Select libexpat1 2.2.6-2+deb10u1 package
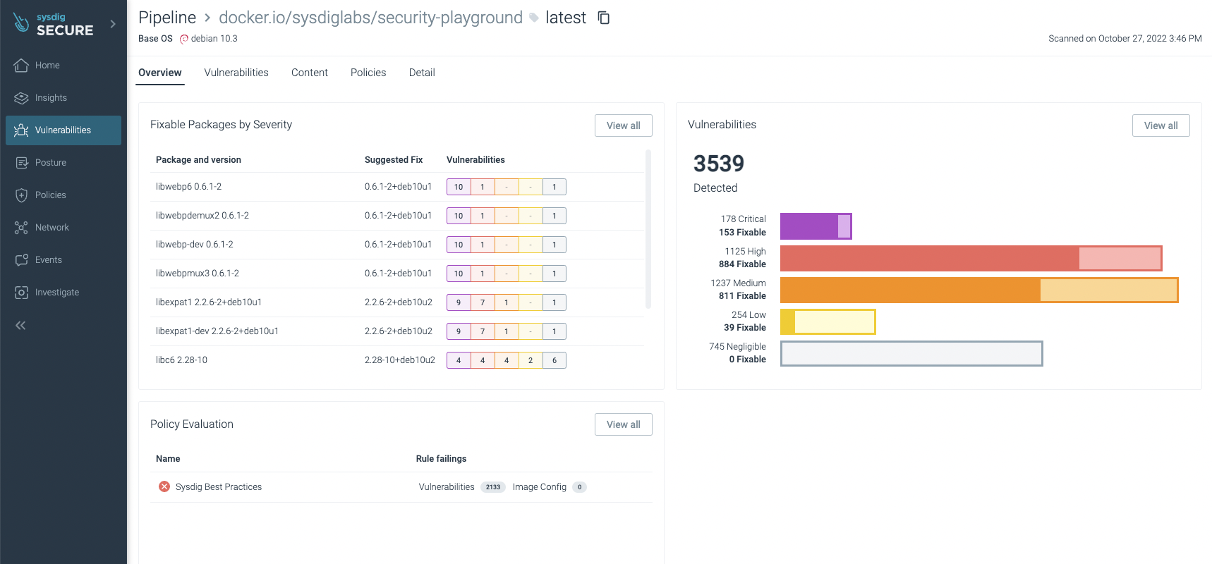The width and height of the screenshot is (1212, 564). [396, 302]
